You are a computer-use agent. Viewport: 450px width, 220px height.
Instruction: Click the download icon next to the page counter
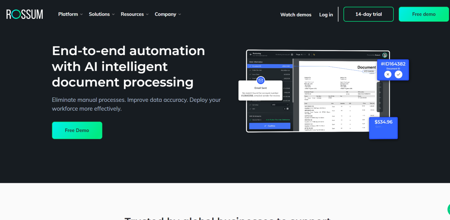point(309,54)
